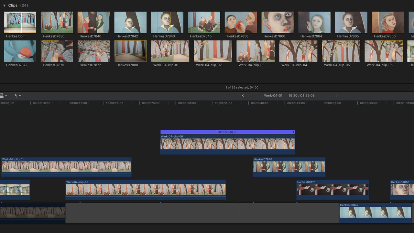Click the 00:00:30:00 ruler mark

click(x=187, y=103)
